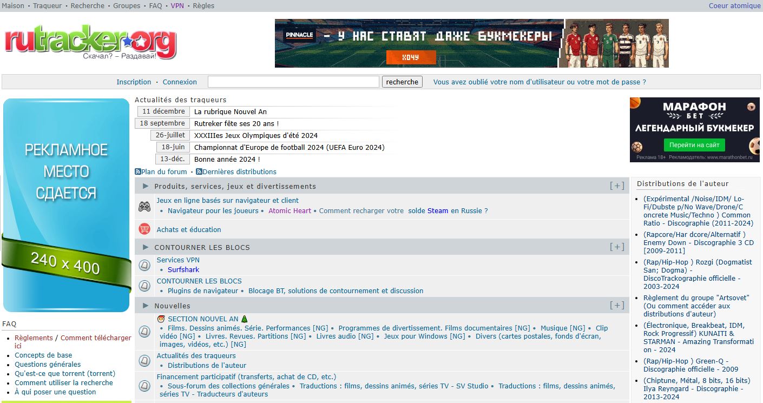Toggle the [+] for CONTOURNER LES BLOCS category
This screenshot has width=763, height=403.
(x=617, y=247)
